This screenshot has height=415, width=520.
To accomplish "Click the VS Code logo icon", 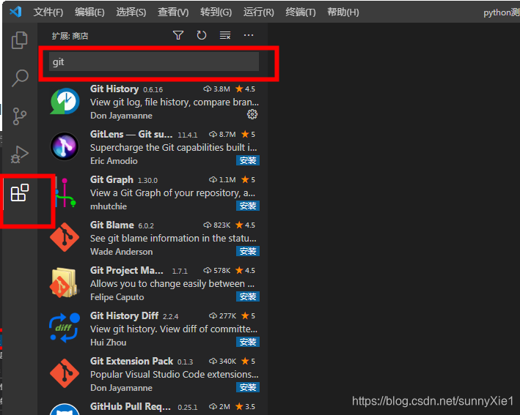I will tap(15, 12).
